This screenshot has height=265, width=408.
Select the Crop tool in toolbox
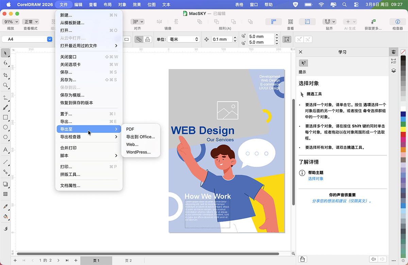click(x=5, y=75)
